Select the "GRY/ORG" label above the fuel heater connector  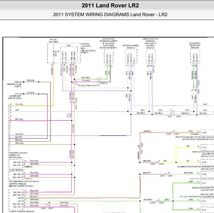(x=86, y=78)
